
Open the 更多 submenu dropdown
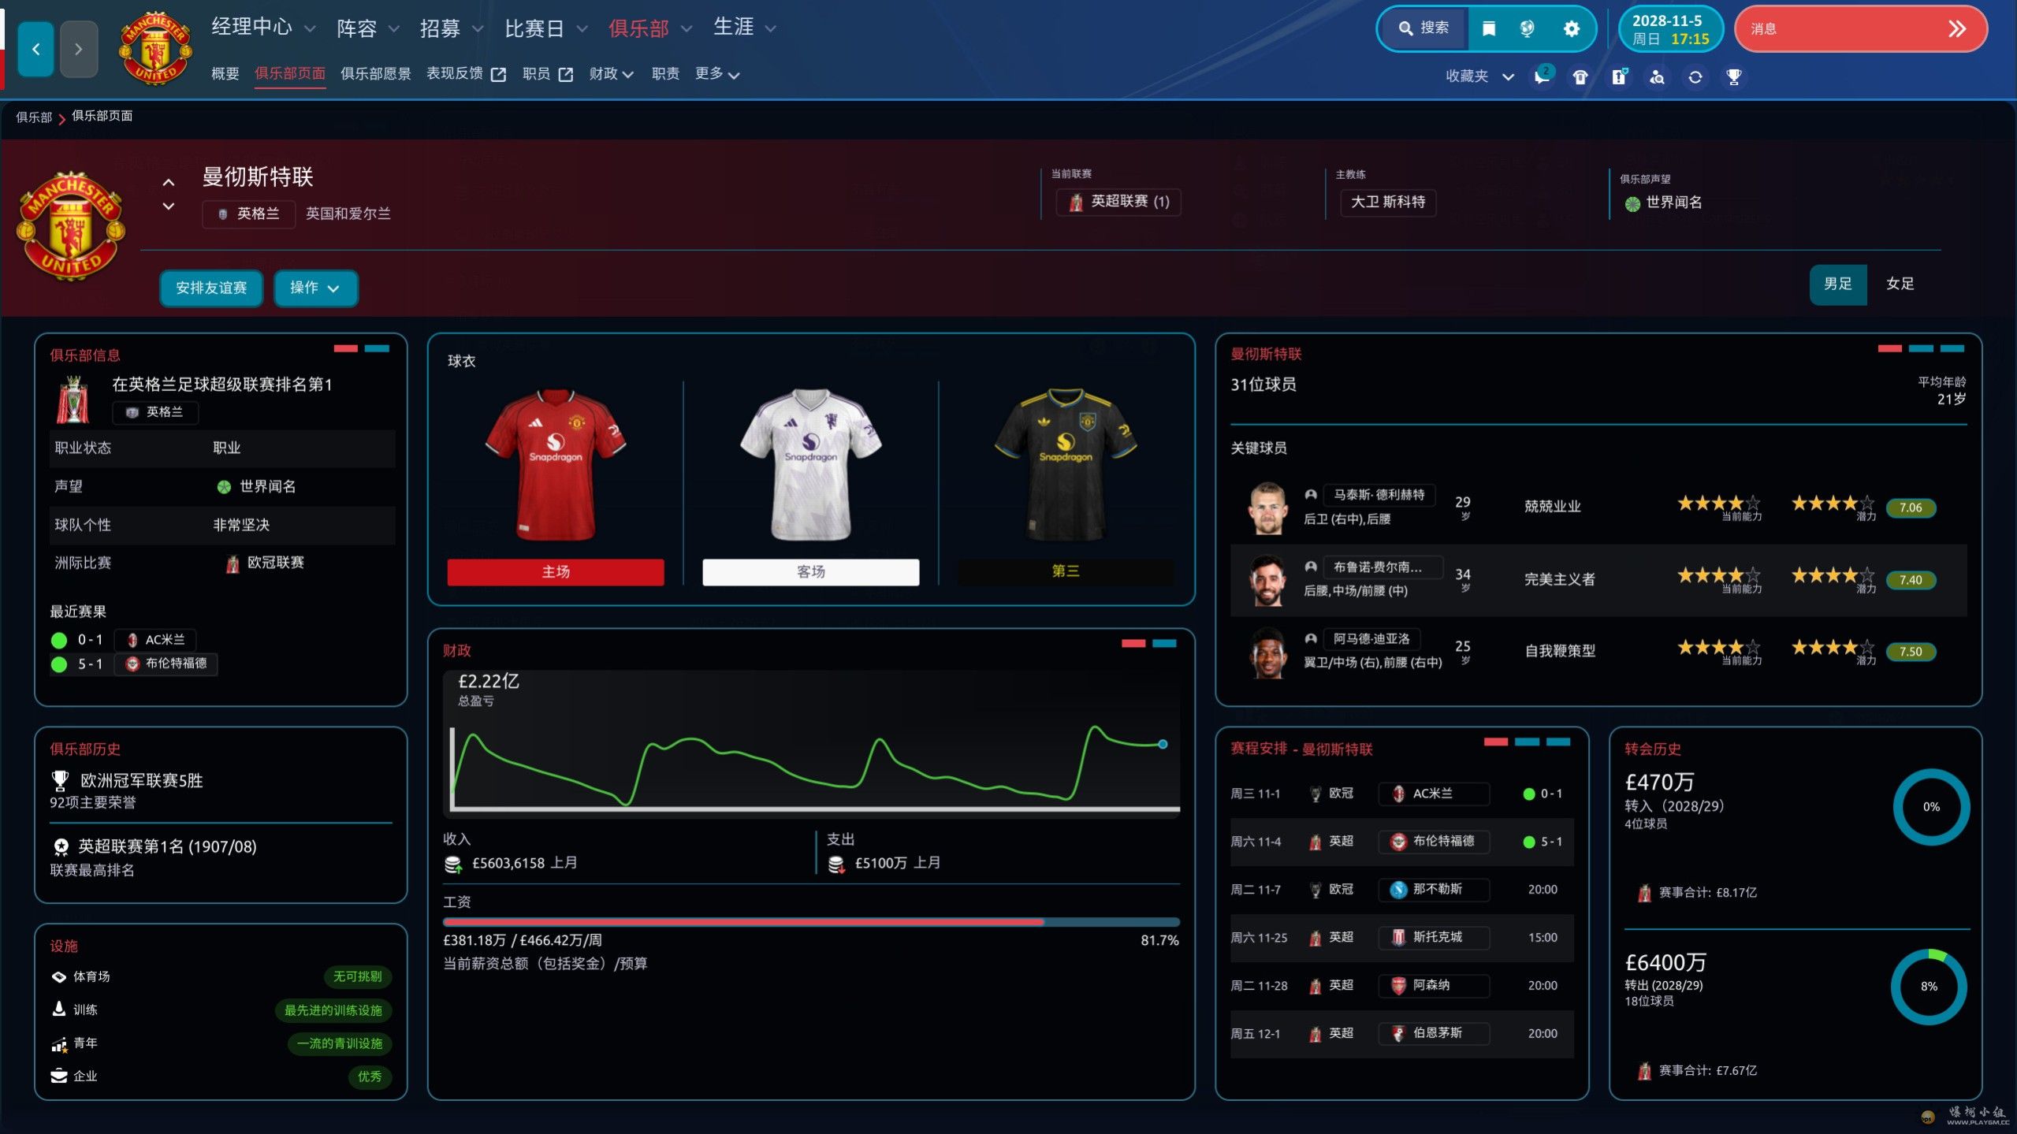[717, 74]
